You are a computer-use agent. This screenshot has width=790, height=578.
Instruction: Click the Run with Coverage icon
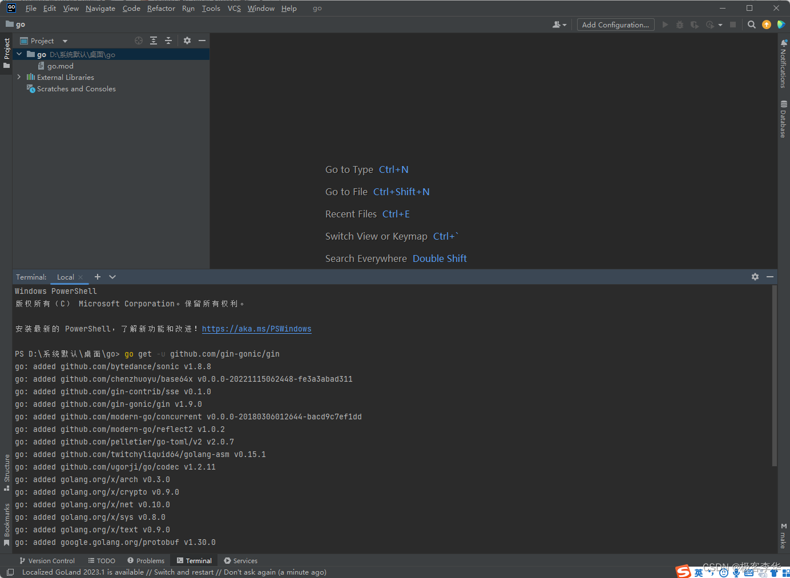pos(694,25)
